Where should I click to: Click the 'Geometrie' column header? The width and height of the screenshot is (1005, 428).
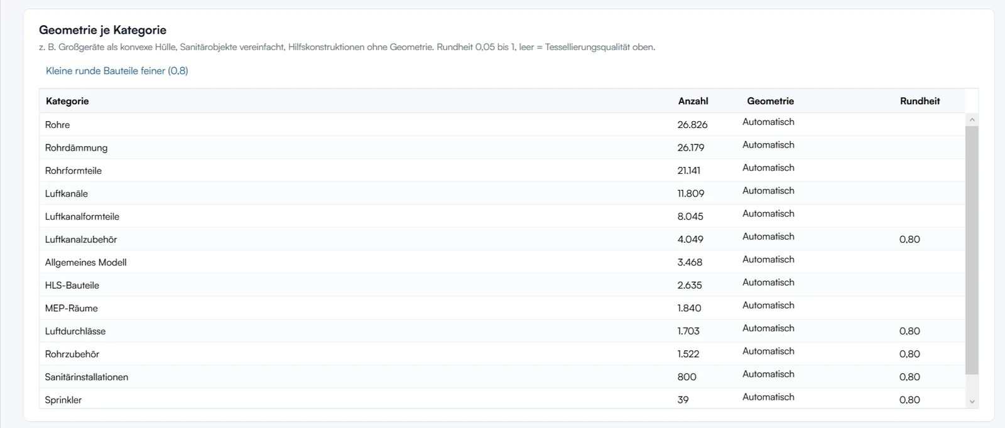point(770,101)
